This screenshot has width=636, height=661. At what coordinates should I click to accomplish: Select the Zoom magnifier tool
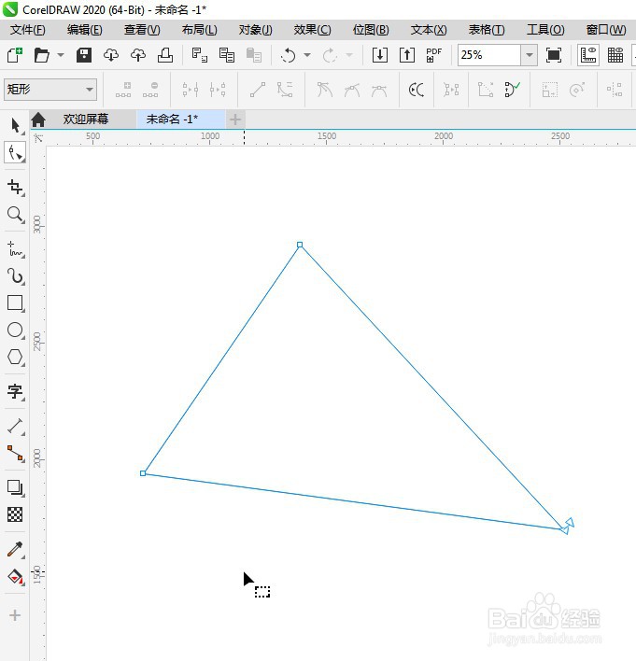coord(15,215)
